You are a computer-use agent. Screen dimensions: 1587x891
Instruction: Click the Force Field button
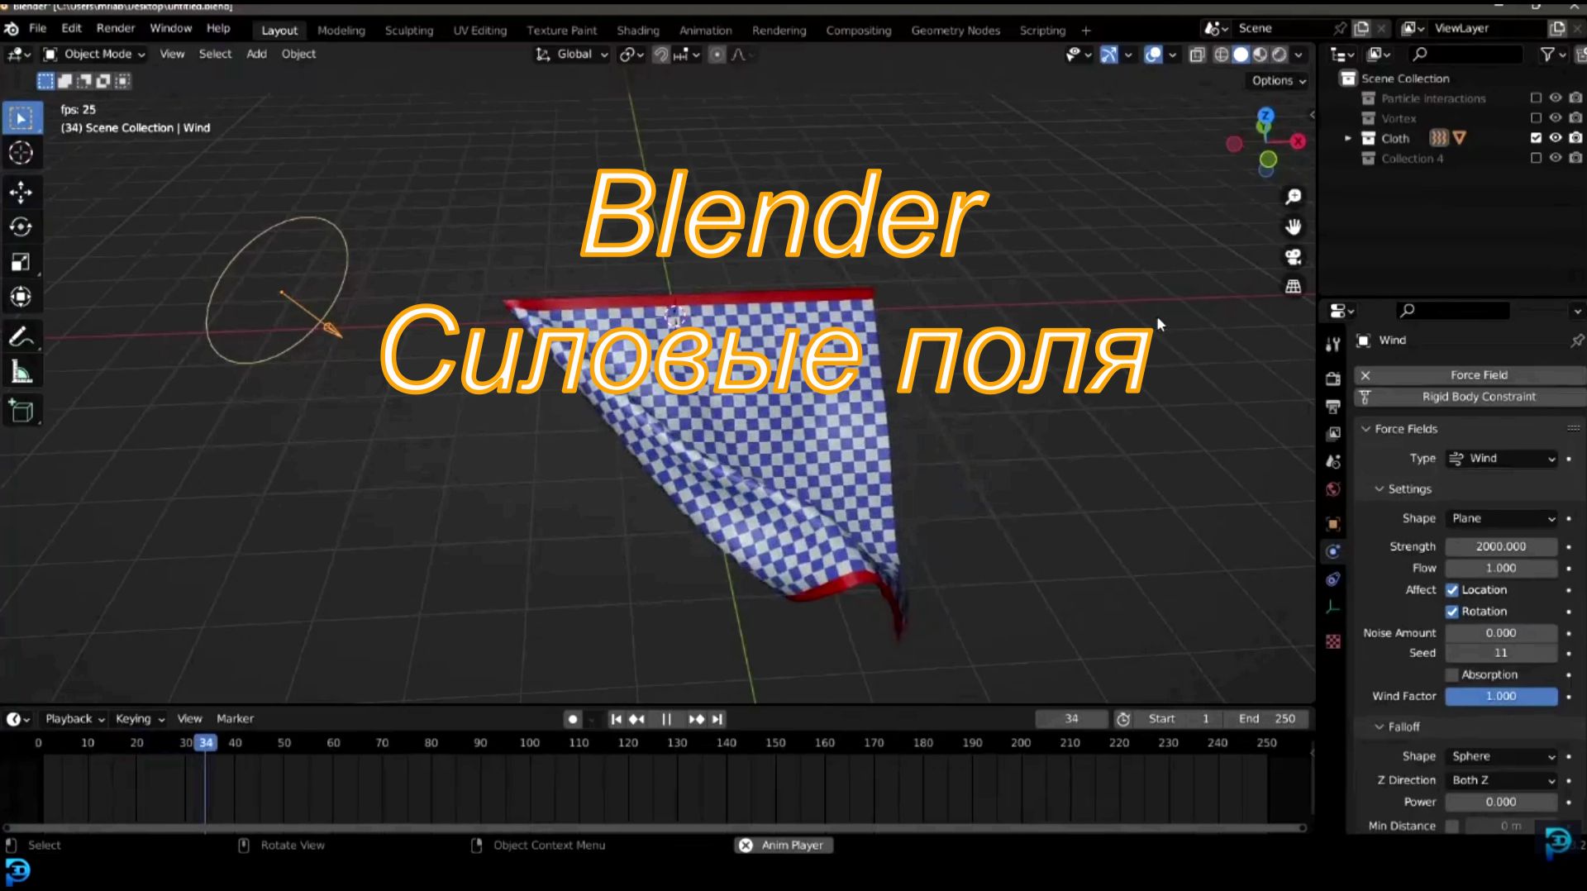click(1470, 375)
